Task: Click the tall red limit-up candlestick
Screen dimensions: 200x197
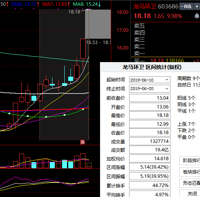Action: click(83, 49)
